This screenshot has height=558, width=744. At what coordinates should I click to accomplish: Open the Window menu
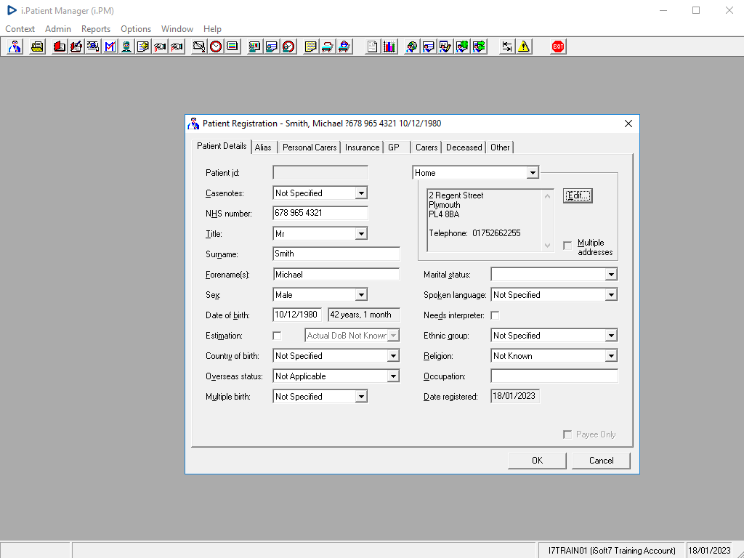tap(177, 29)
